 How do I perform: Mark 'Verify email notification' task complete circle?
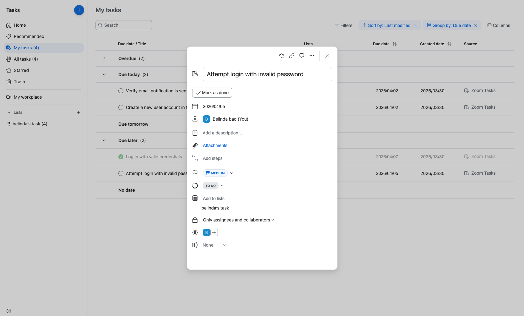[x=121, y=91]
